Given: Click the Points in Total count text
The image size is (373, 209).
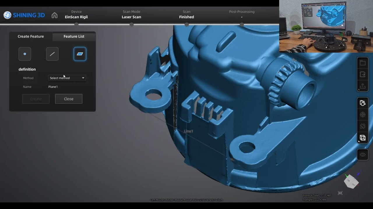Looking at the screenshot, I should pyautogui.click(x=317, y=196).
